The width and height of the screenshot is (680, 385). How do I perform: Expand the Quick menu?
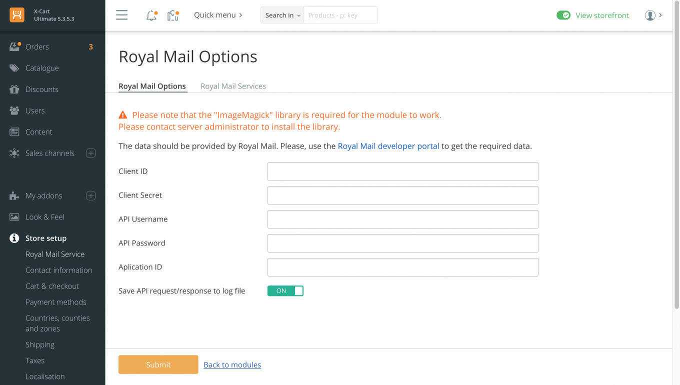coord(218,15)
